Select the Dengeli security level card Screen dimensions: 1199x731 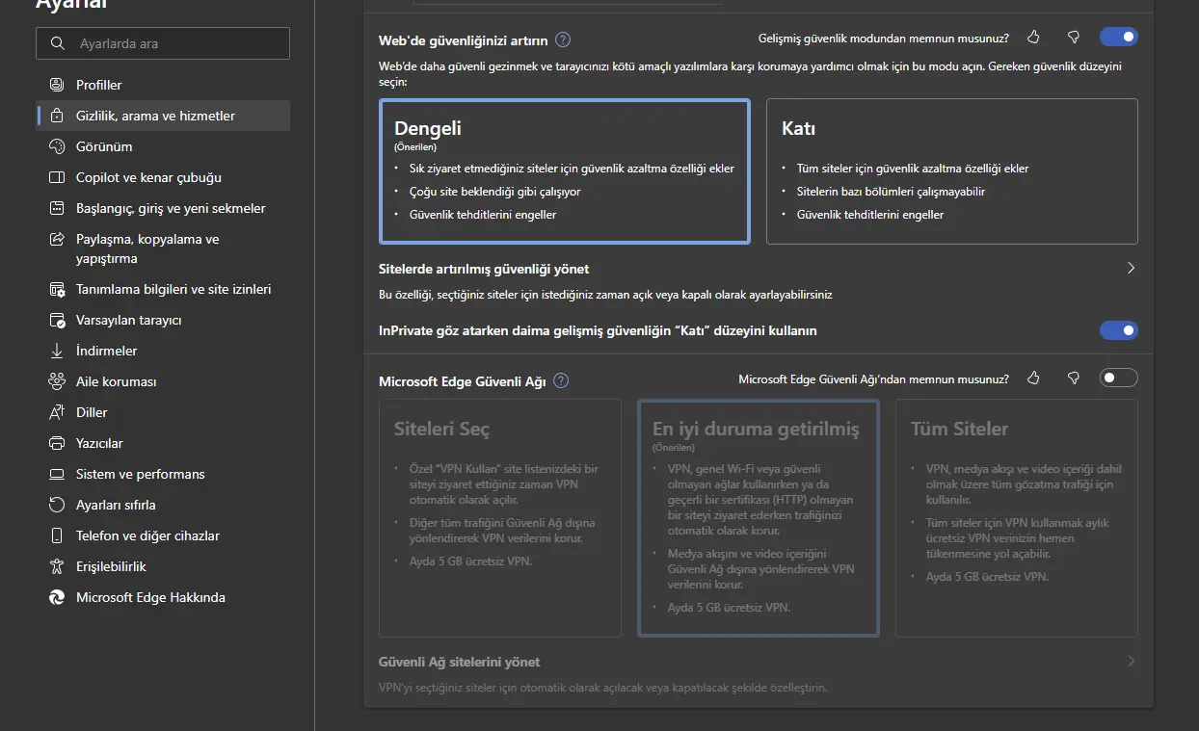tap(565, 171)
